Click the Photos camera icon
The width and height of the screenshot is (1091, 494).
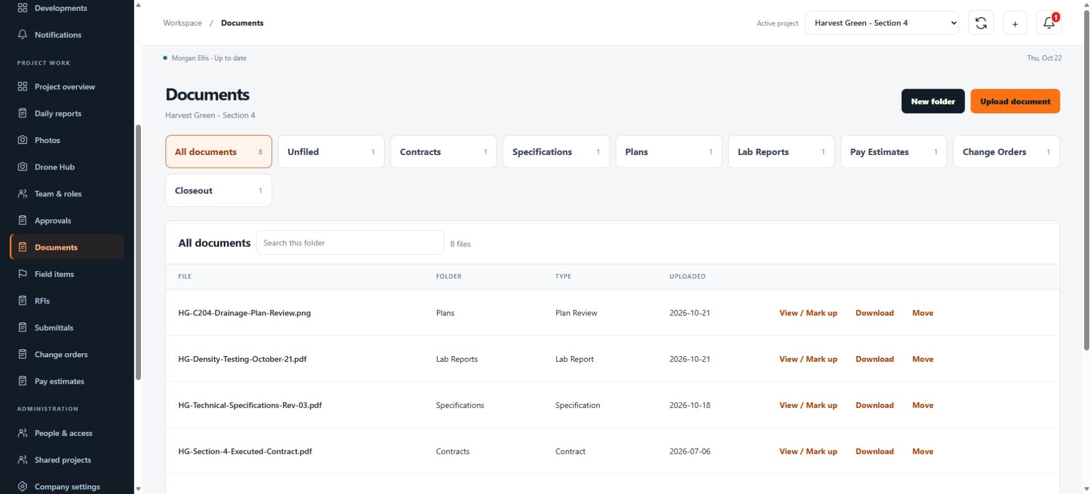[x=22, y=140]
